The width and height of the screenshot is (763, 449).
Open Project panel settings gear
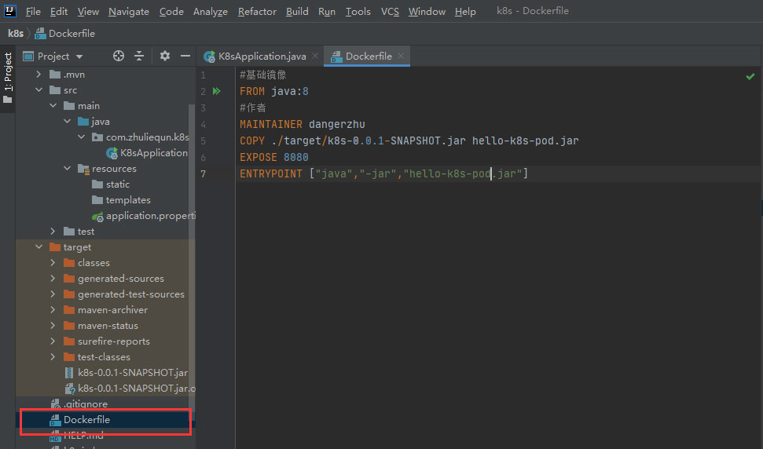point(165,56)
